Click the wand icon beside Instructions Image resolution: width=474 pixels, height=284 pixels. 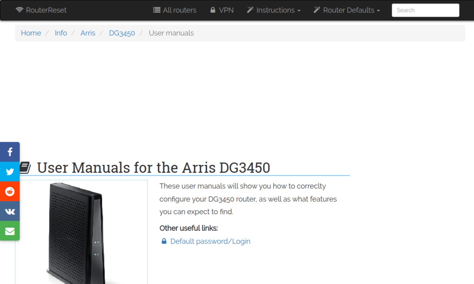pos(250,10)
